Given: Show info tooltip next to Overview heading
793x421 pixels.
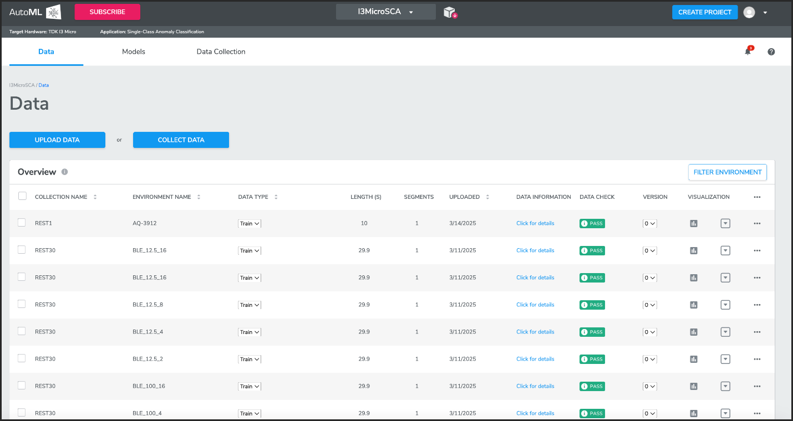Looking at the screenshot, I should pos(64,172).
